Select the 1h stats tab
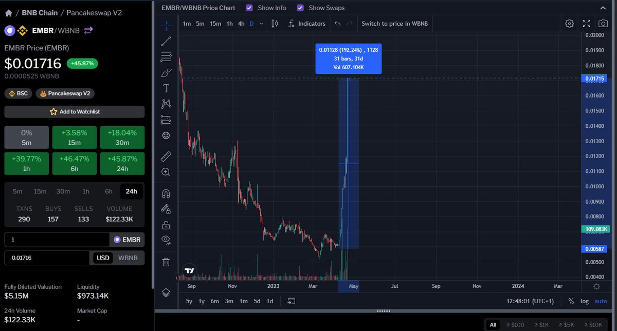 tap(86, 191)
